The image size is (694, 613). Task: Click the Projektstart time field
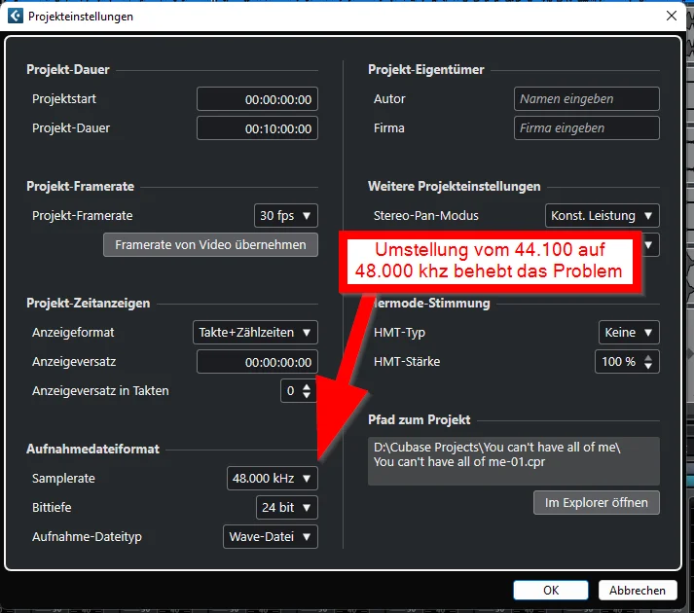point(257,99)
